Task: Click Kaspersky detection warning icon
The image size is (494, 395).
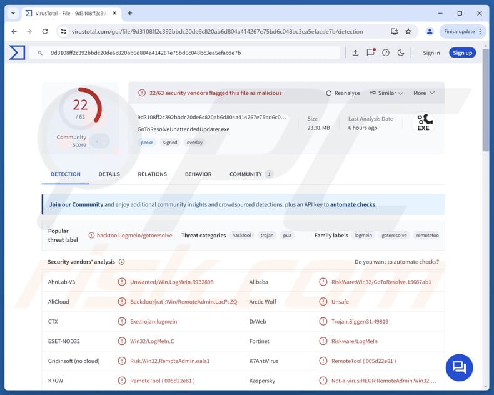Action: pyautogui.click(x=323, y=381)
